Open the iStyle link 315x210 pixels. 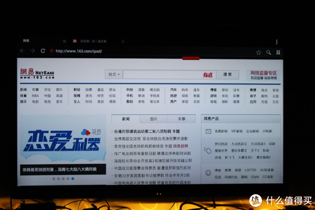[x=255, y=177]
